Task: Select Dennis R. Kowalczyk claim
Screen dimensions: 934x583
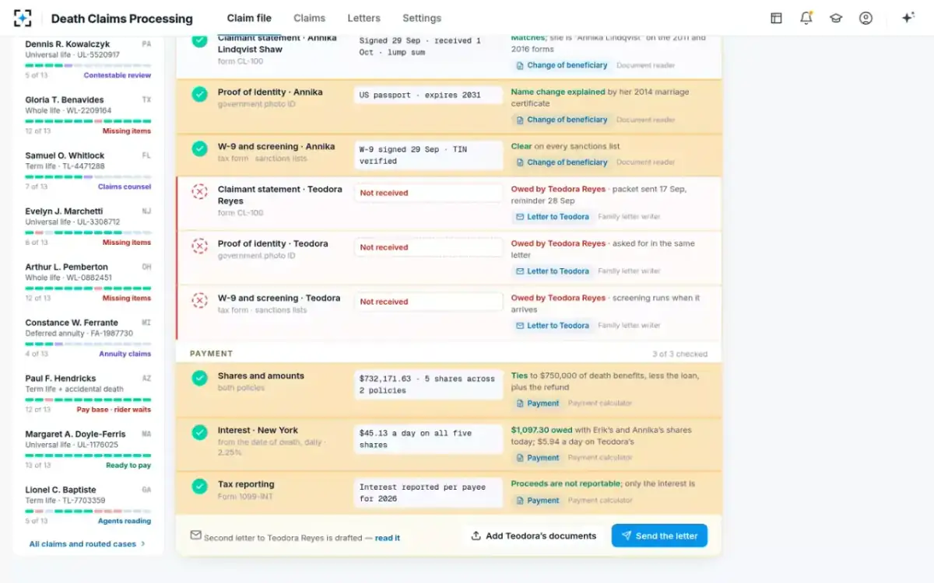Action: [88, 59]
